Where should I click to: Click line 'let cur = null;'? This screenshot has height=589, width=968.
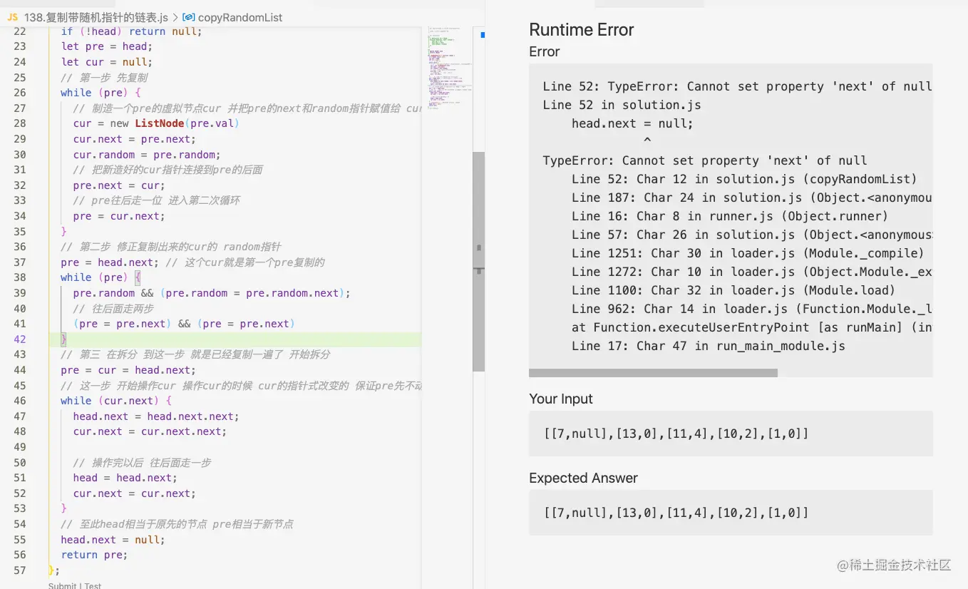point(106,62)
